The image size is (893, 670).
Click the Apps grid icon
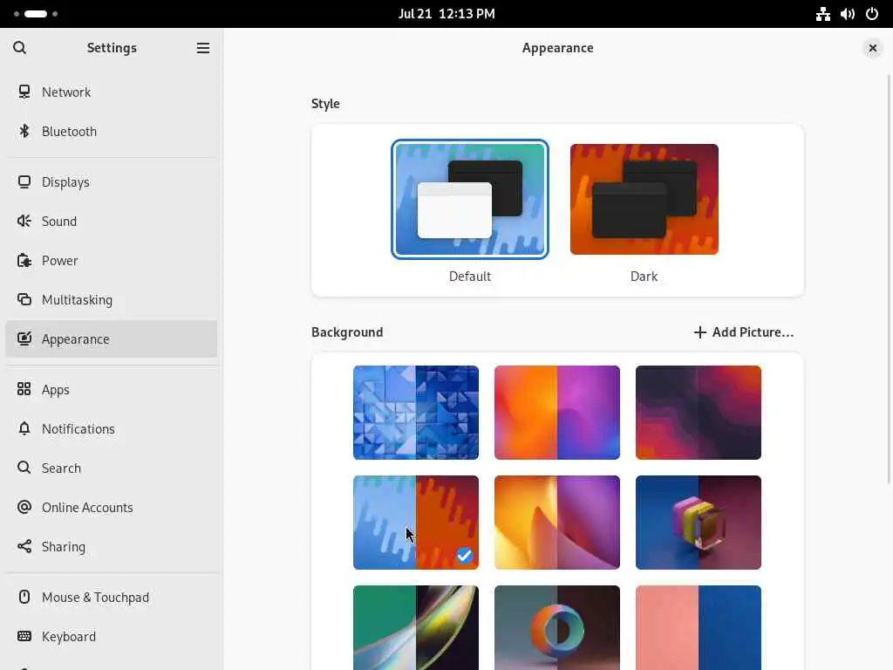(x=24, y=389)
